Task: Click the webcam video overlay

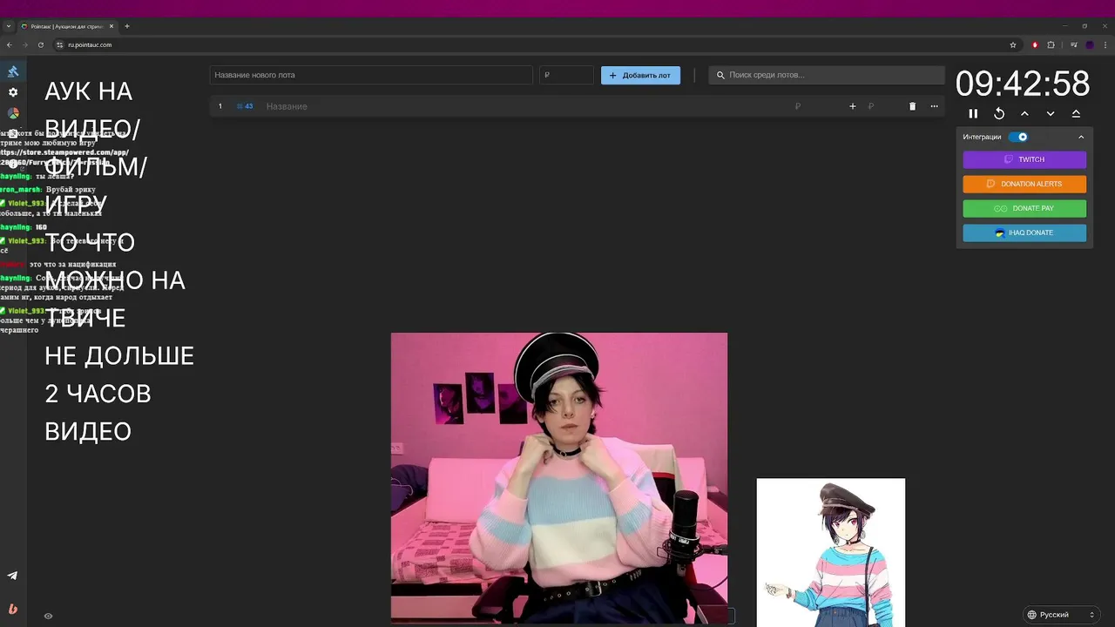Action: point(559,478)
